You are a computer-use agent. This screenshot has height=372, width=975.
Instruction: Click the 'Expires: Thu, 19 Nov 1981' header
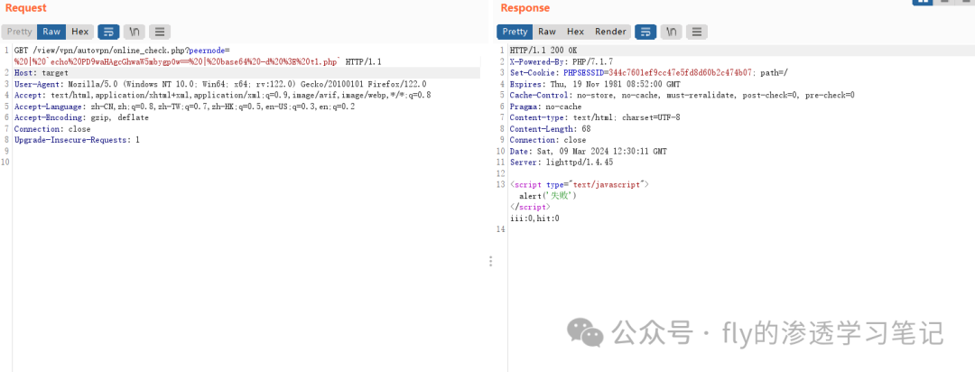click(594, 84)
